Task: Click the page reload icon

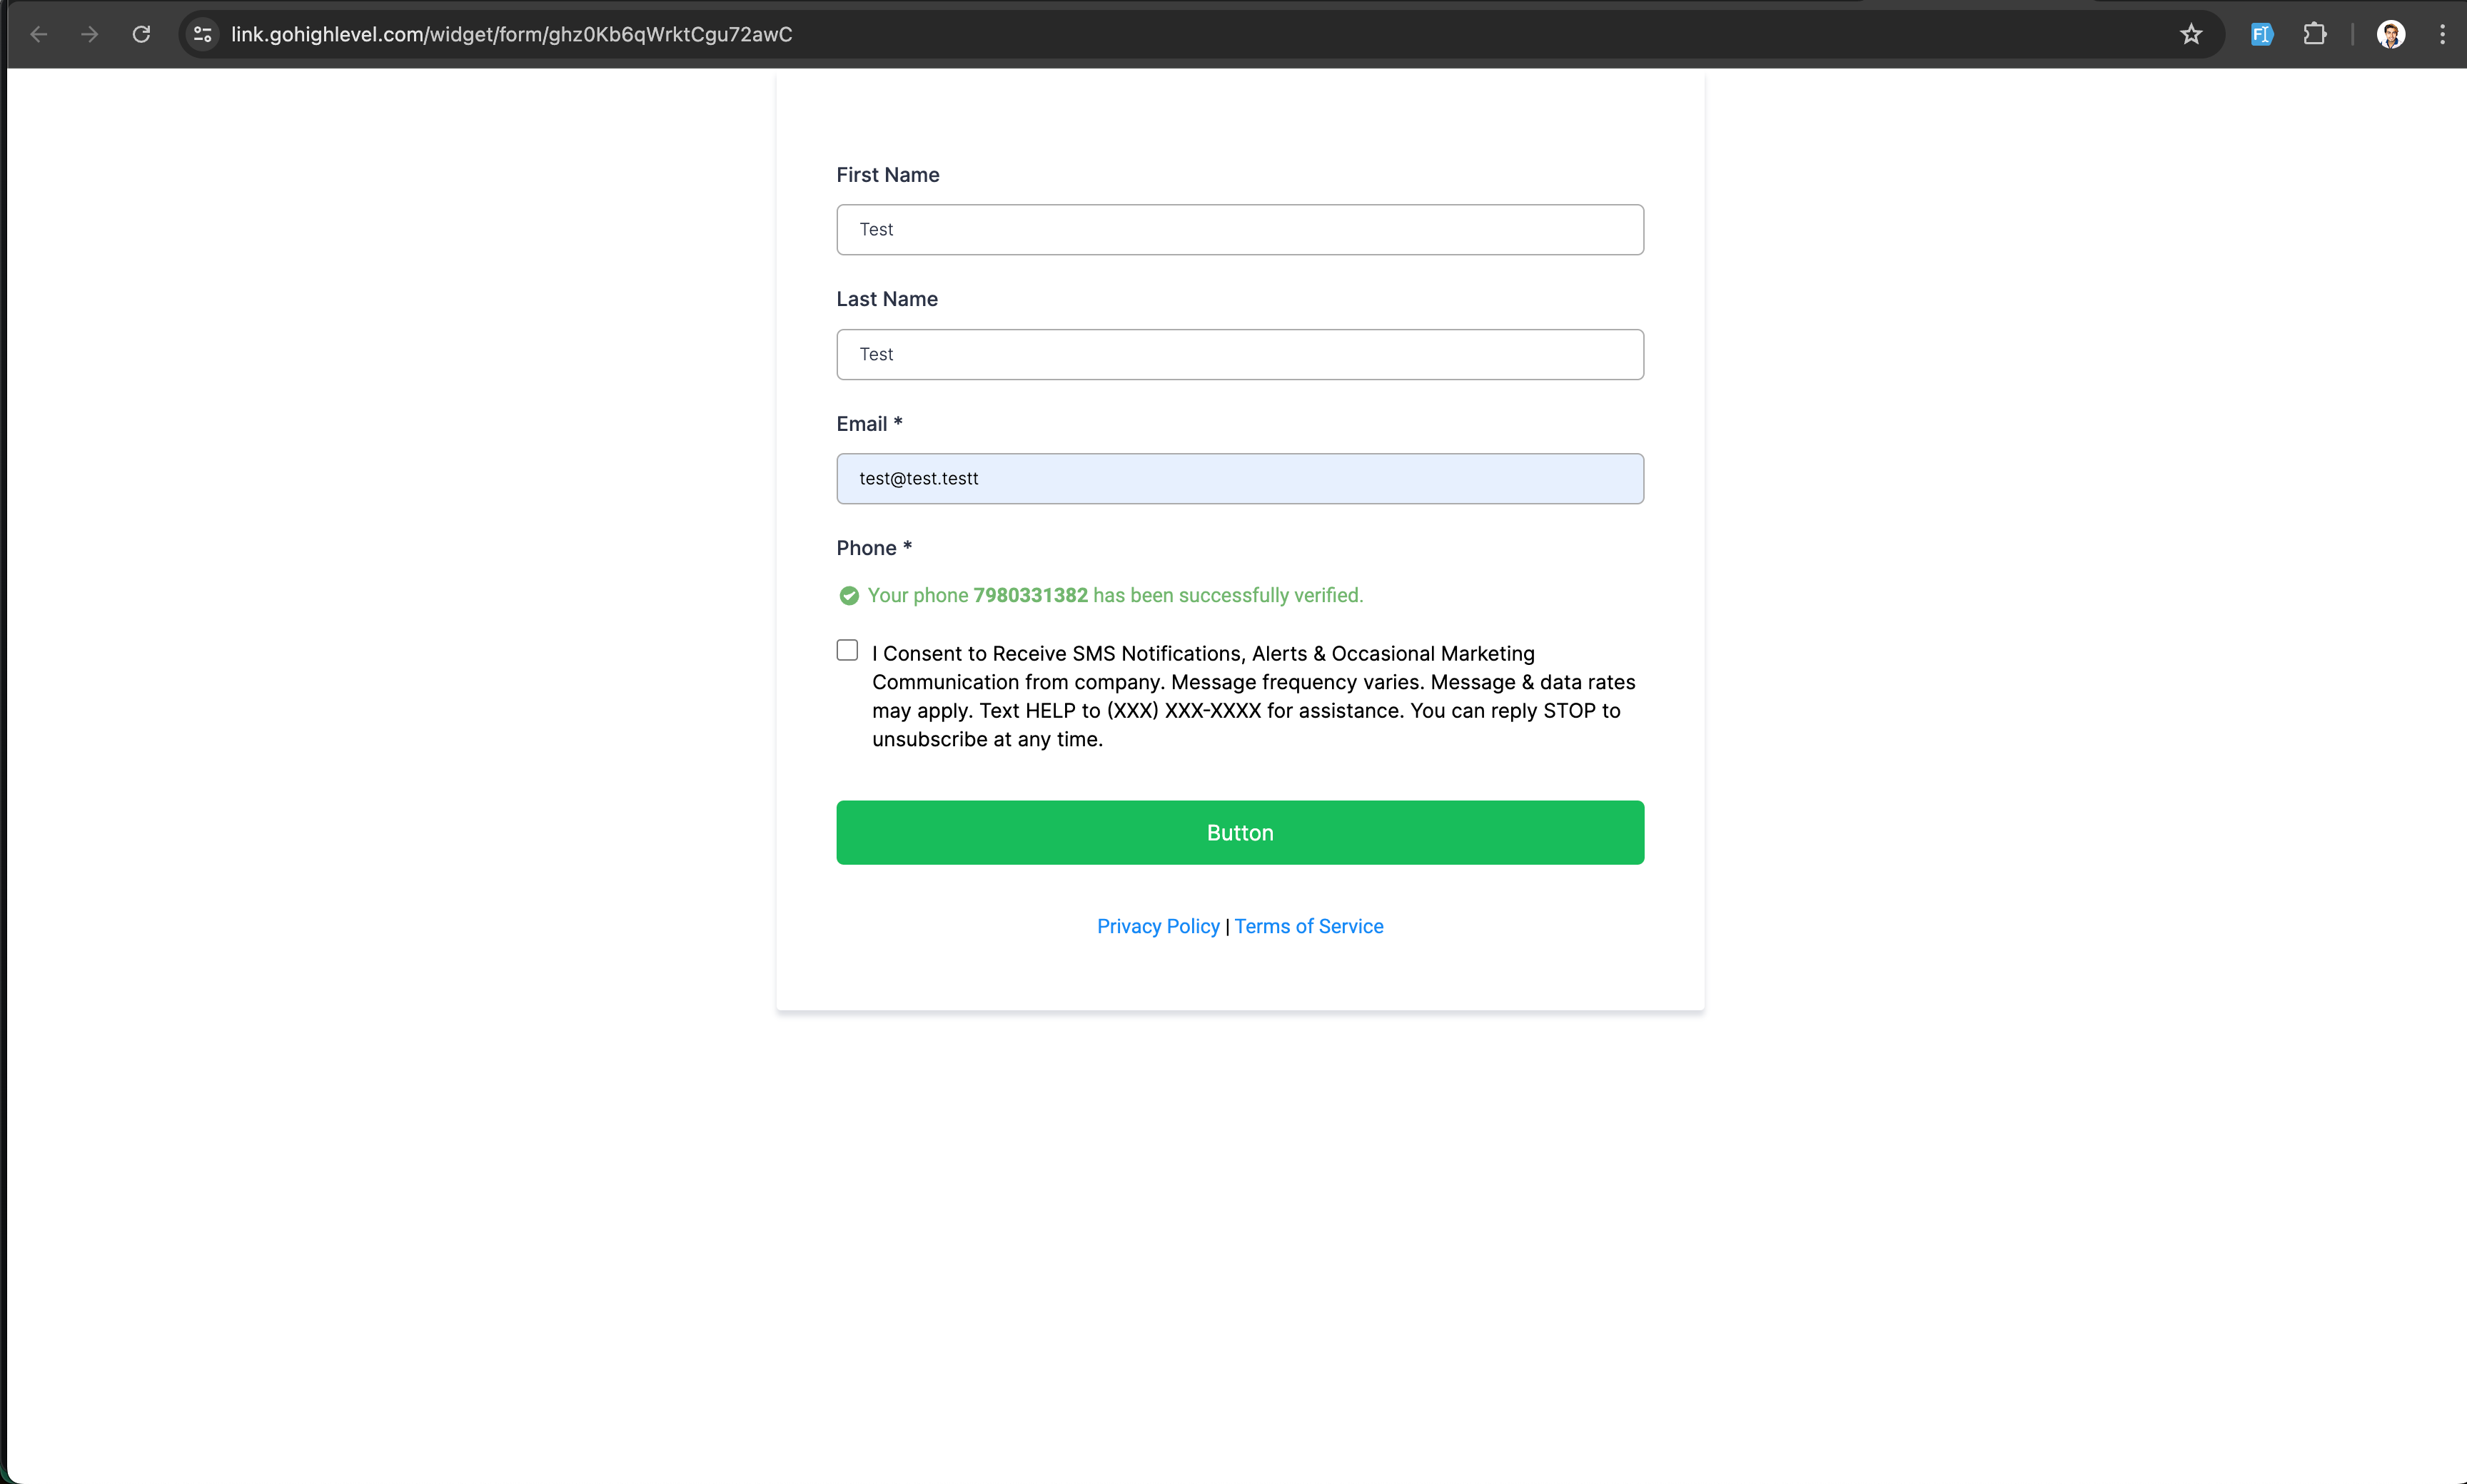Action: tap(139, 35)
